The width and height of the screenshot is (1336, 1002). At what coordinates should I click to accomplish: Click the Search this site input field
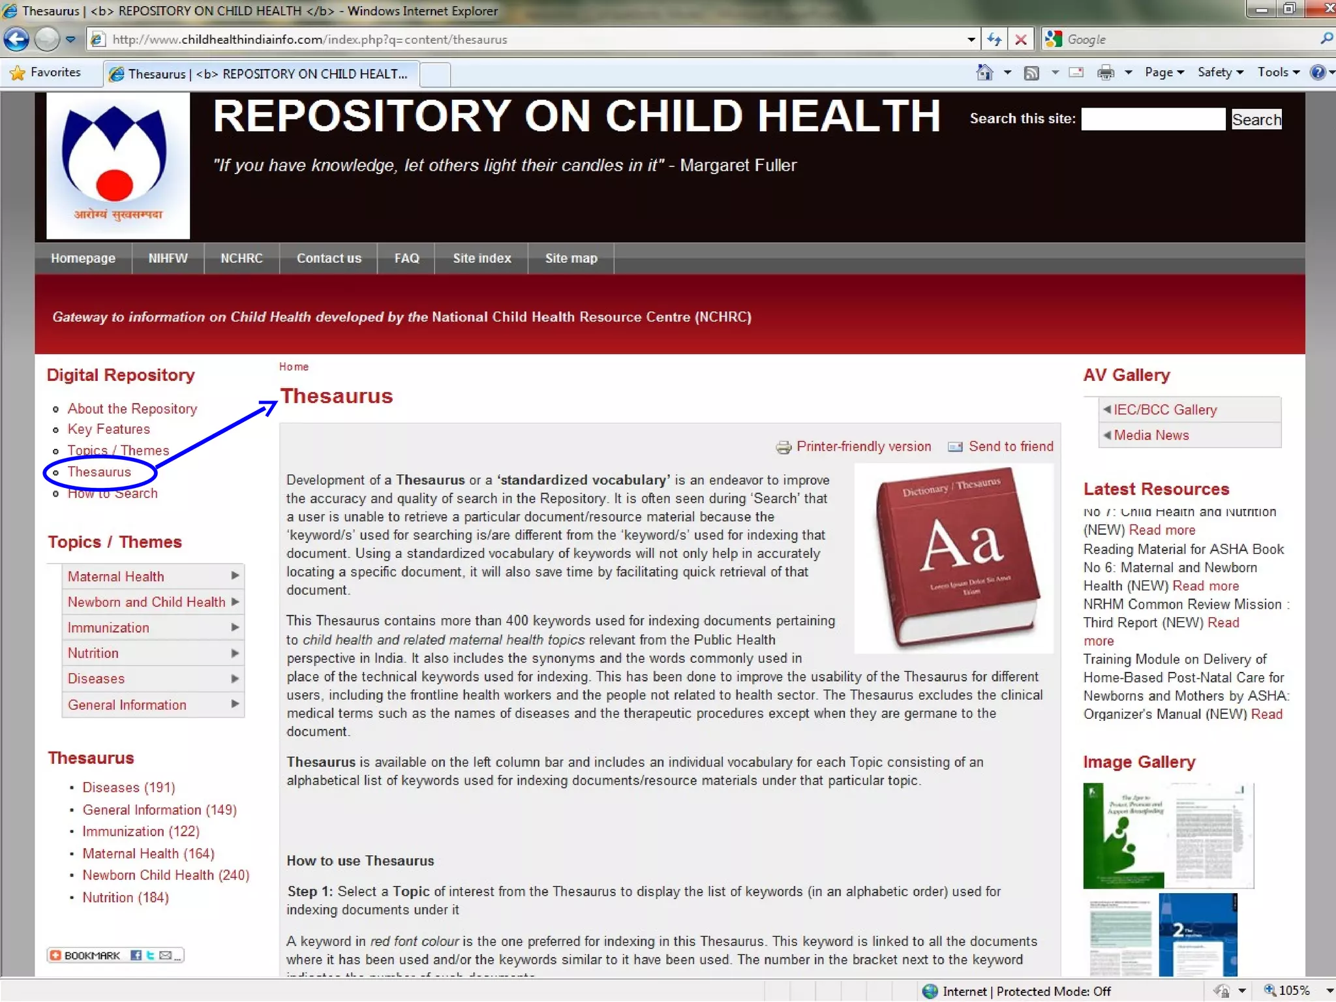[1153, 119]
